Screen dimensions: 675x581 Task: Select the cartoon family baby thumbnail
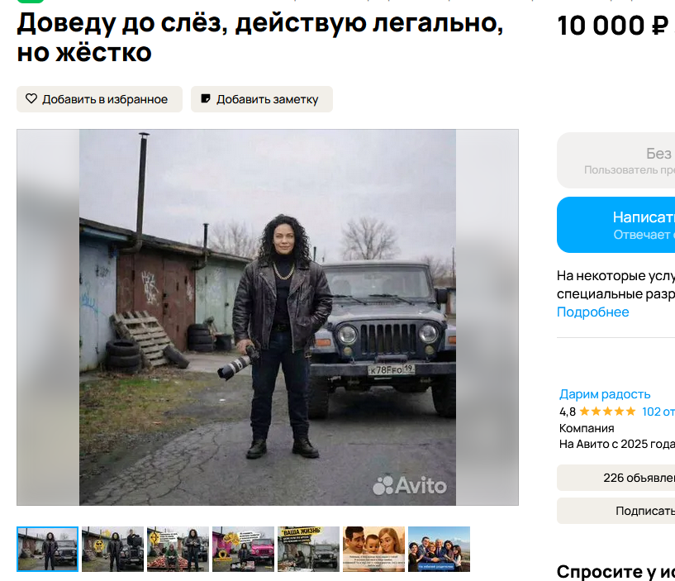[373, 549]
